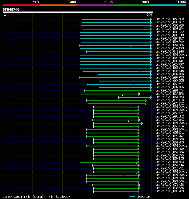This screenshot has height=199, width=189.
Task: Select the UniRef100_B9SYP4 label
Action: [x=170, y=29]
